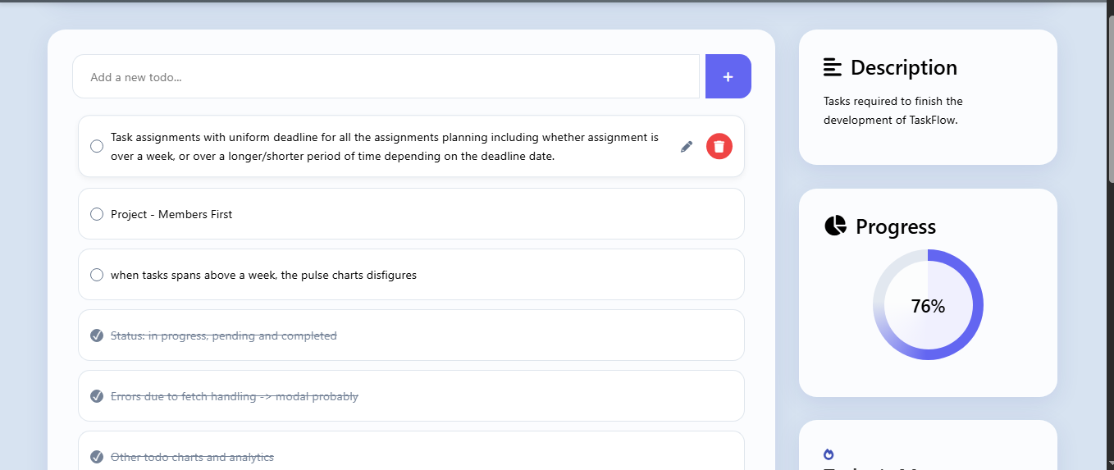Check the circle for 'Task assignments with uniform deadline'
Screen dimensions: 1114x470
[x=97, y=146]
